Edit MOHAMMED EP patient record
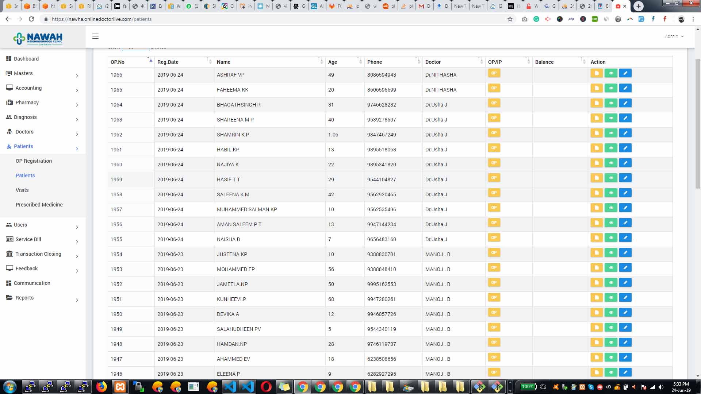Image resolution: width=701 pixels, height=394 pixels. click(625, 268)
